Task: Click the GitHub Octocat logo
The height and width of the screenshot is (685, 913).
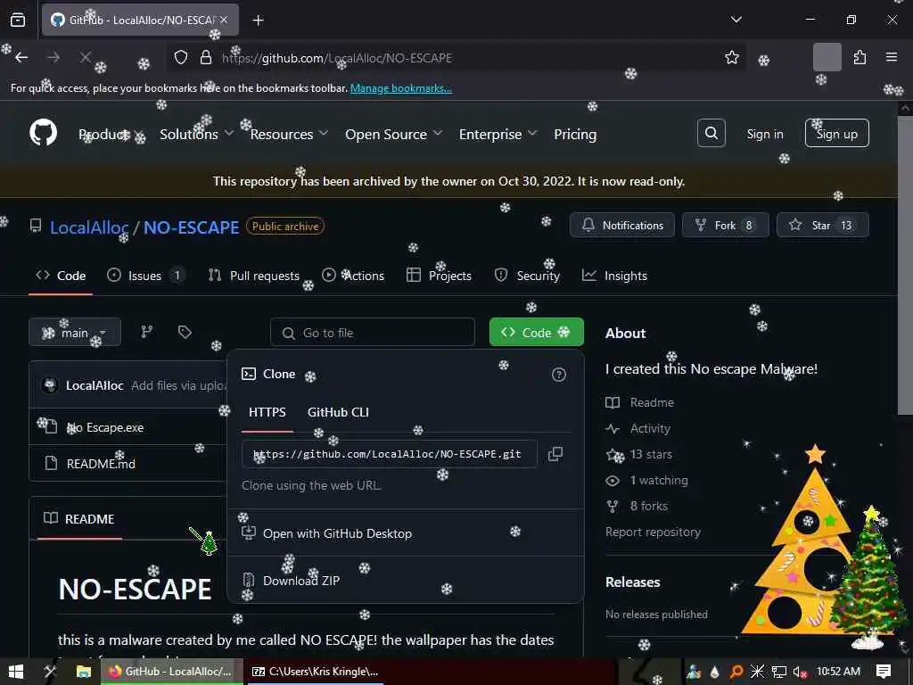Action: [43, 134]
